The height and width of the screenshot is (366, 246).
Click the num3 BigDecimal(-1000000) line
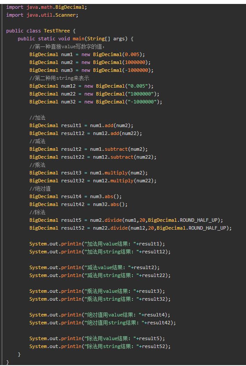point(91,70)
